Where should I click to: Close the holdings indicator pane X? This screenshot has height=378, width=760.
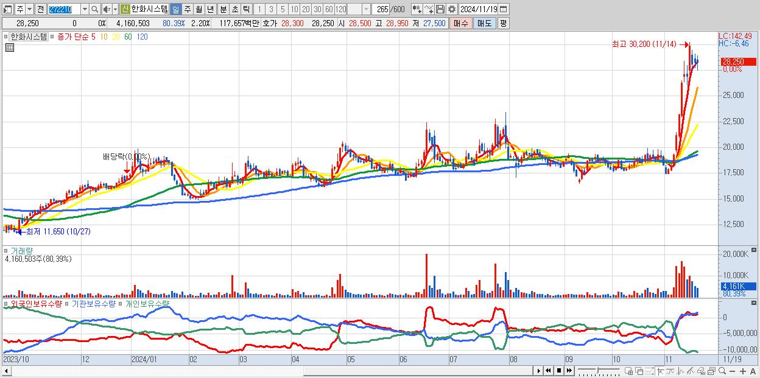755,303
